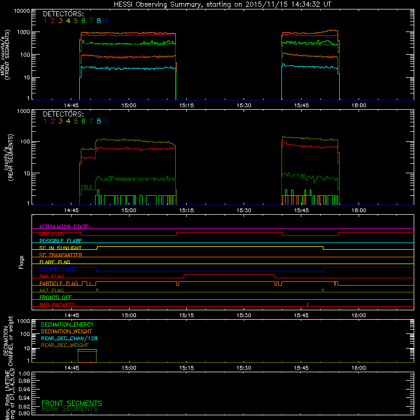Click the FLARE_FLAG label

(55, 262)
